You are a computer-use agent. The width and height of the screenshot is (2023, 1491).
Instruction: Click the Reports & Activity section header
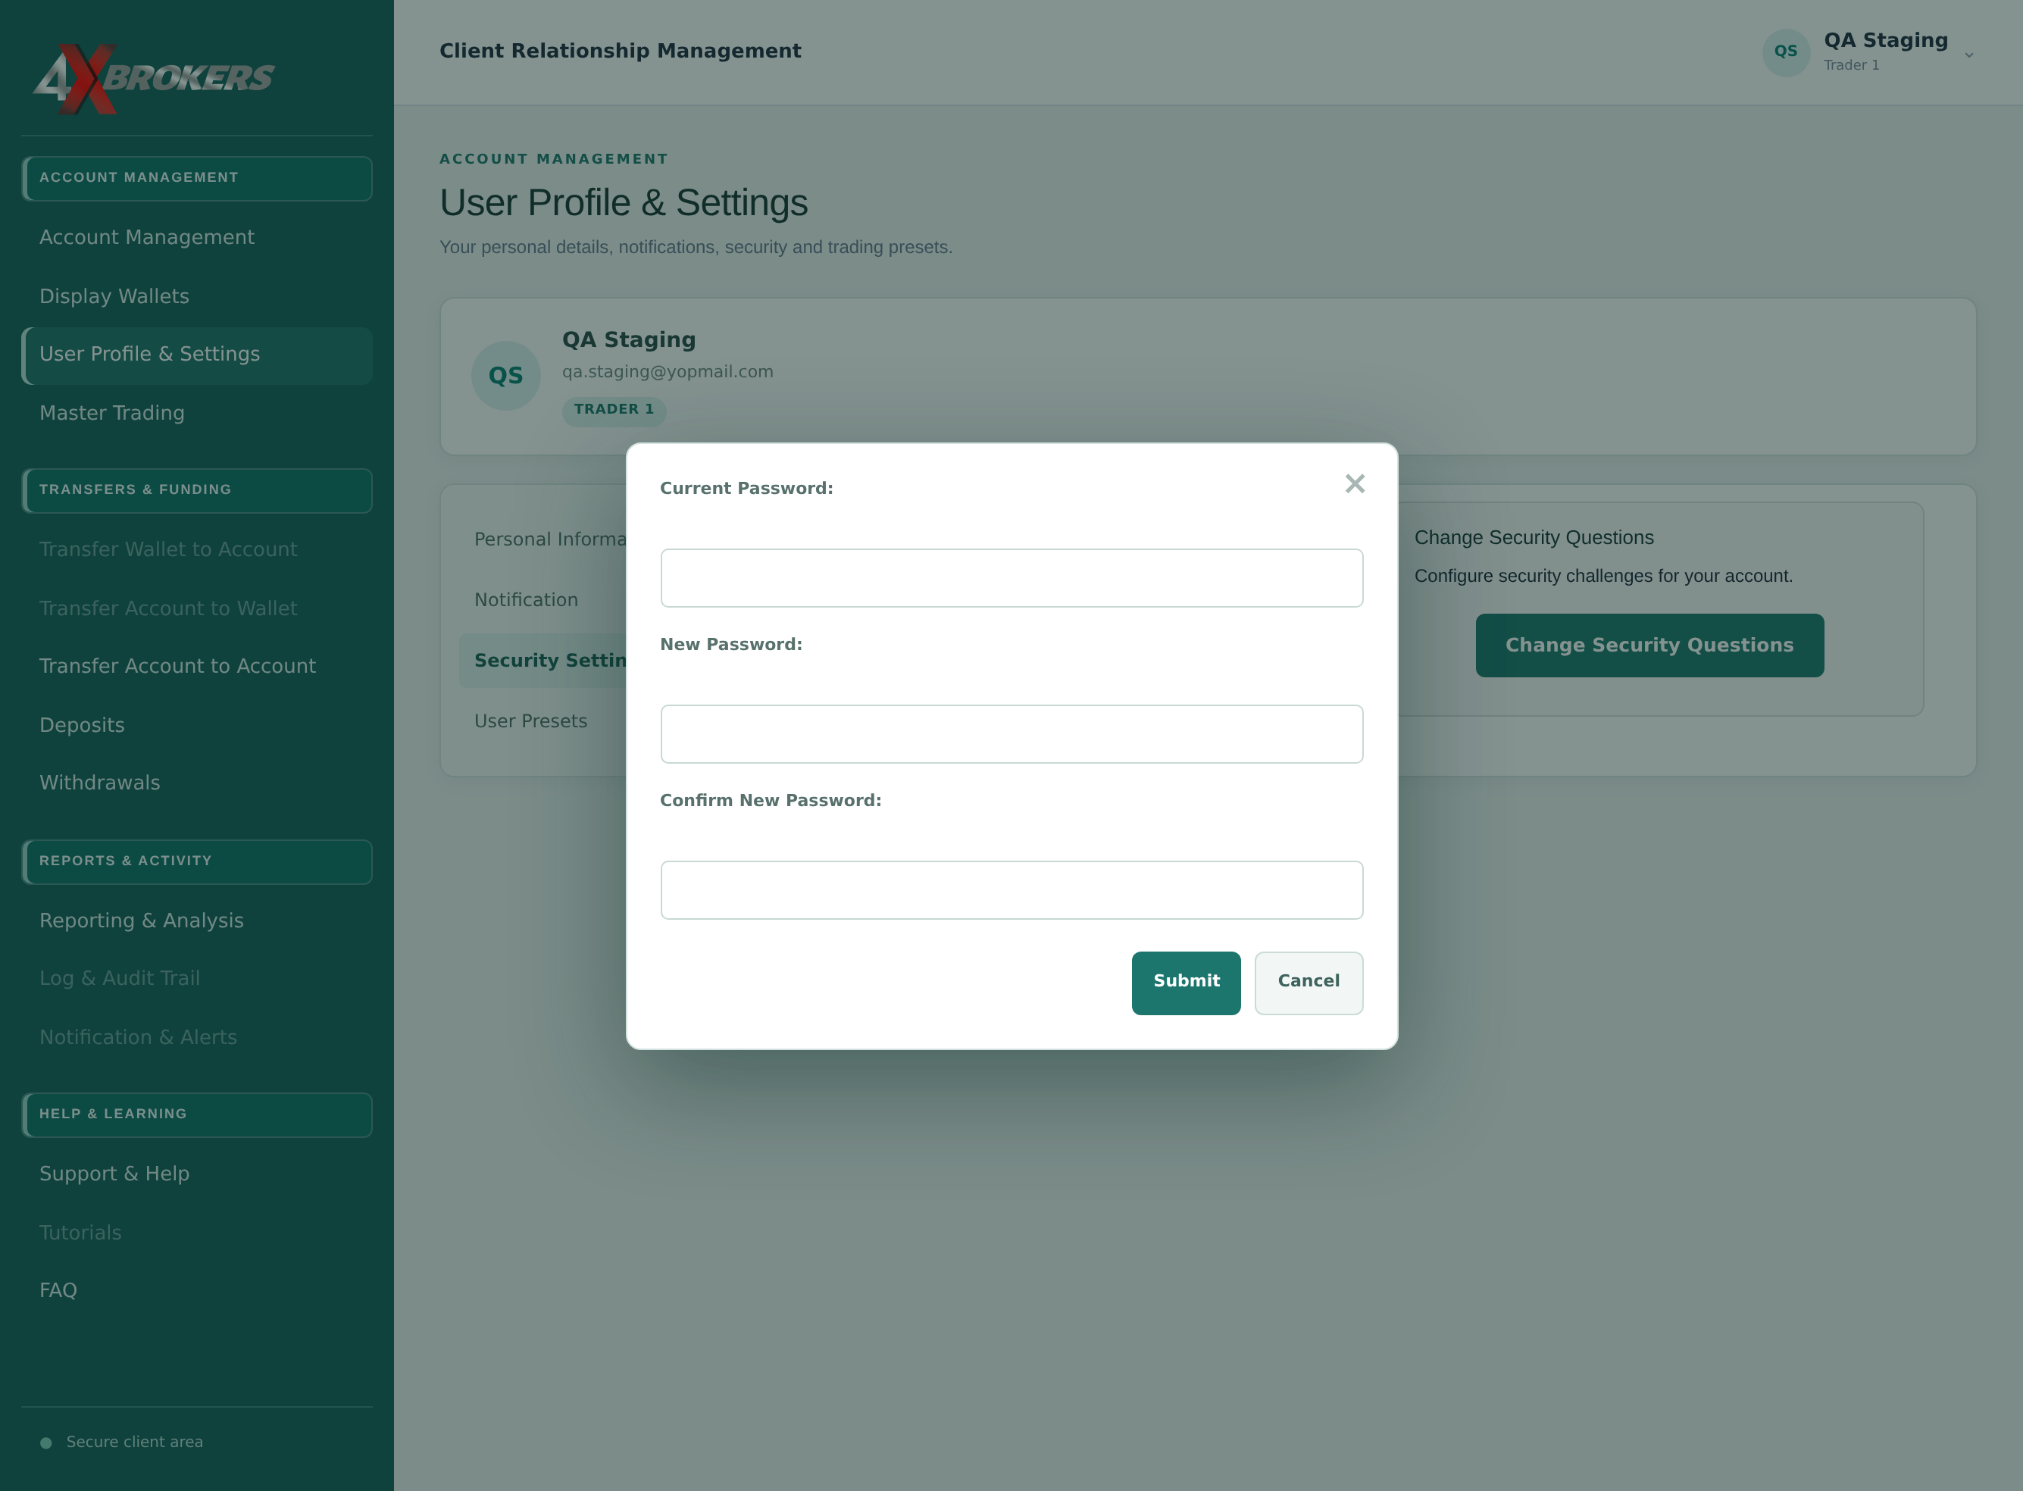[x=197, y=862]
